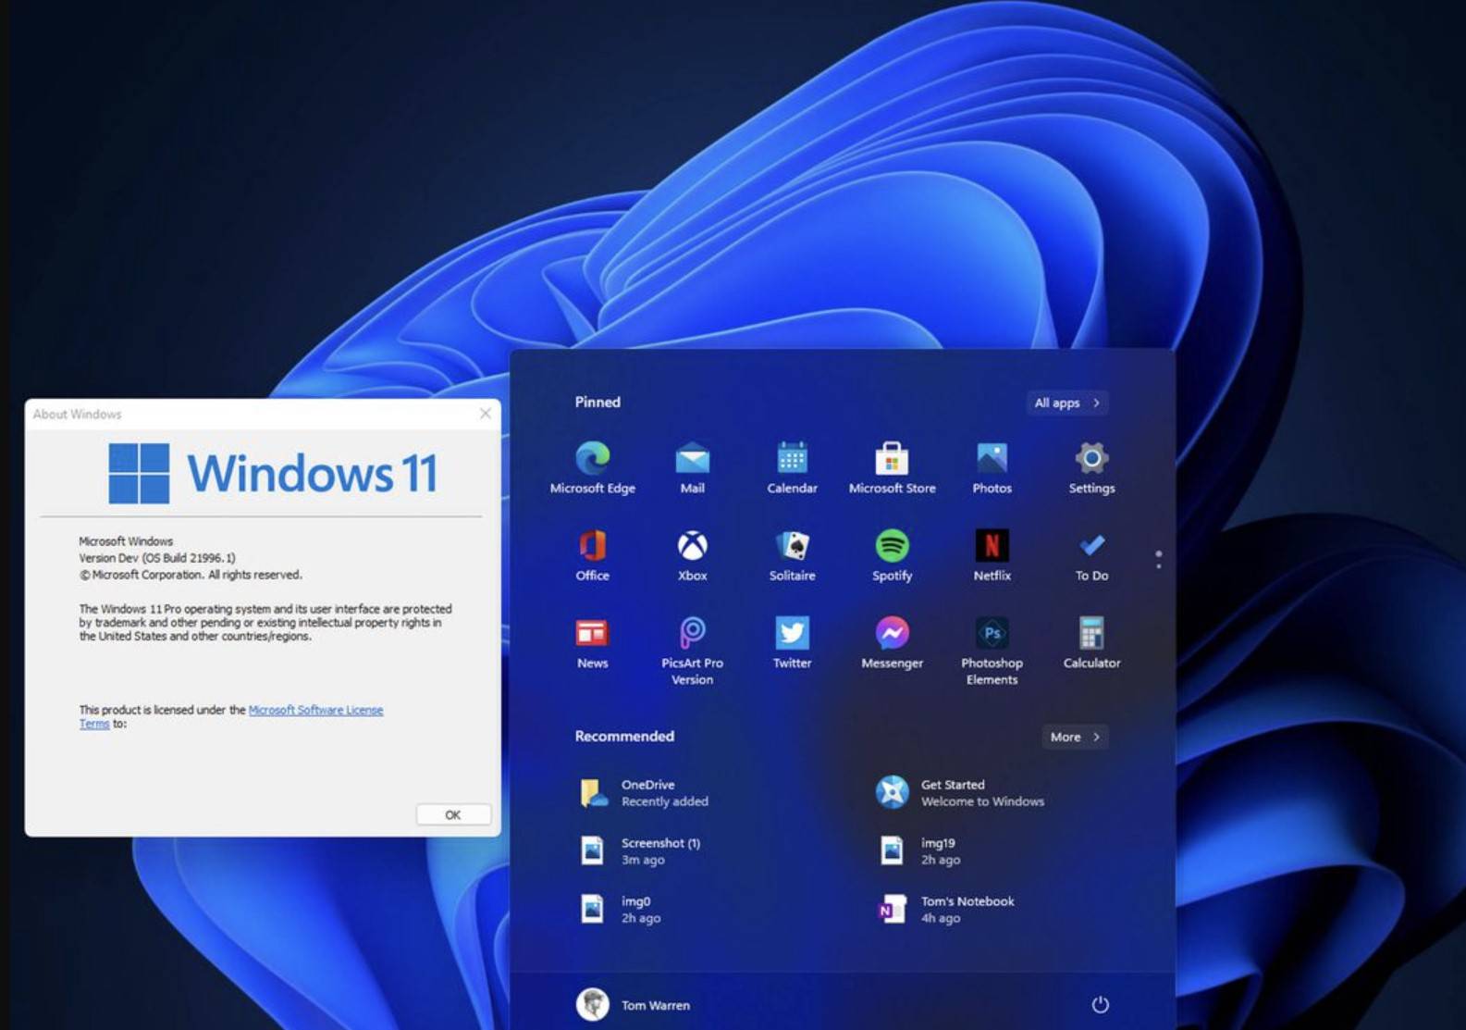
Task: Open img0 recent file
Action: coord(620,910)
